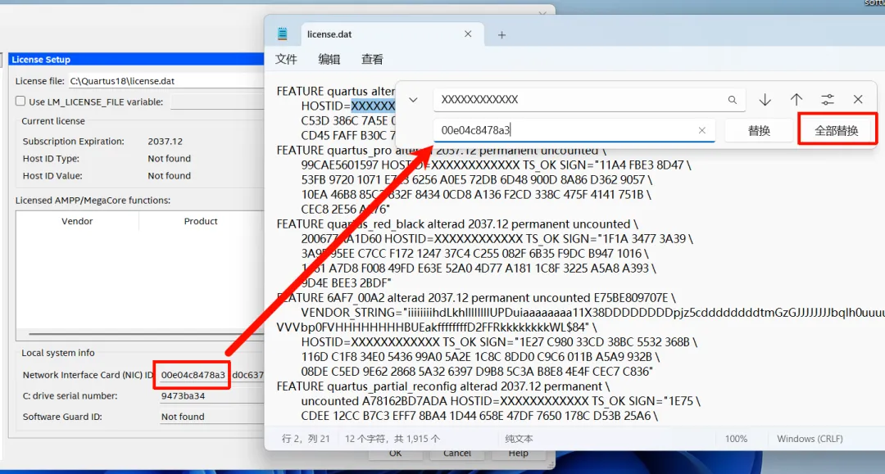Screen dimensions: 885x474
Task: Open the 编辑 (Edit) menu
Action: click(329, 59)
